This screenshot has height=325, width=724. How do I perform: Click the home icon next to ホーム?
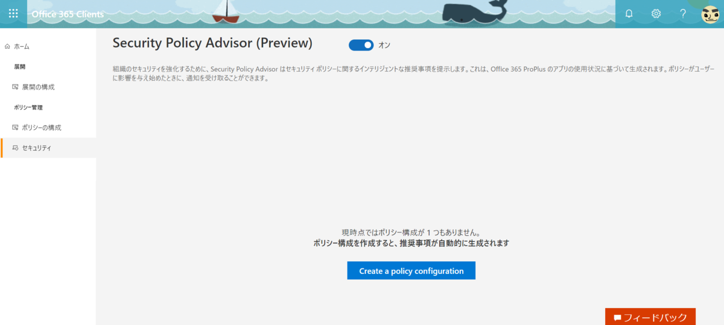tap(7, 46)
